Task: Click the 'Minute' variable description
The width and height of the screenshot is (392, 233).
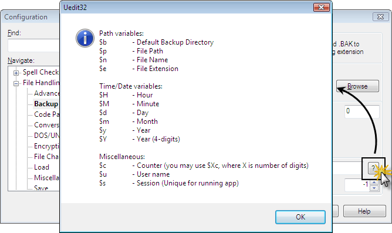Action: pos(148,104)
